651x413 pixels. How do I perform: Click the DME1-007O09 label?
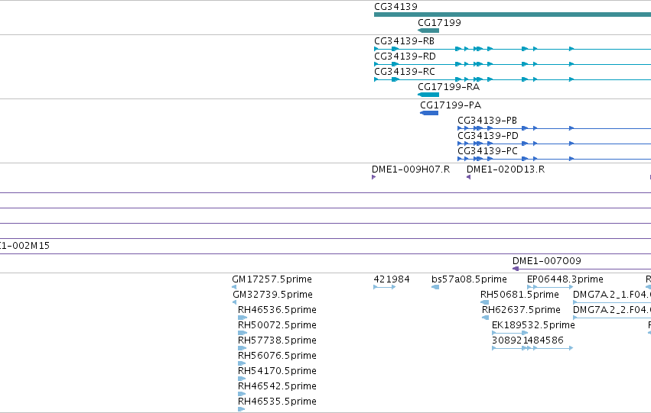click(x=546, y=261)
